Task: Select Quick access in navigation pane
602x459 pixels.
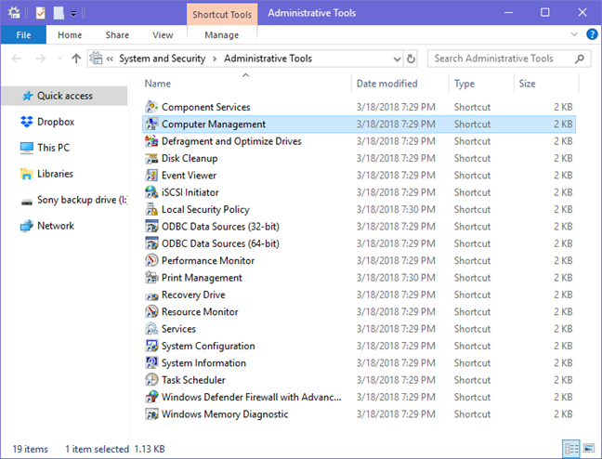Action: [64, 96]
